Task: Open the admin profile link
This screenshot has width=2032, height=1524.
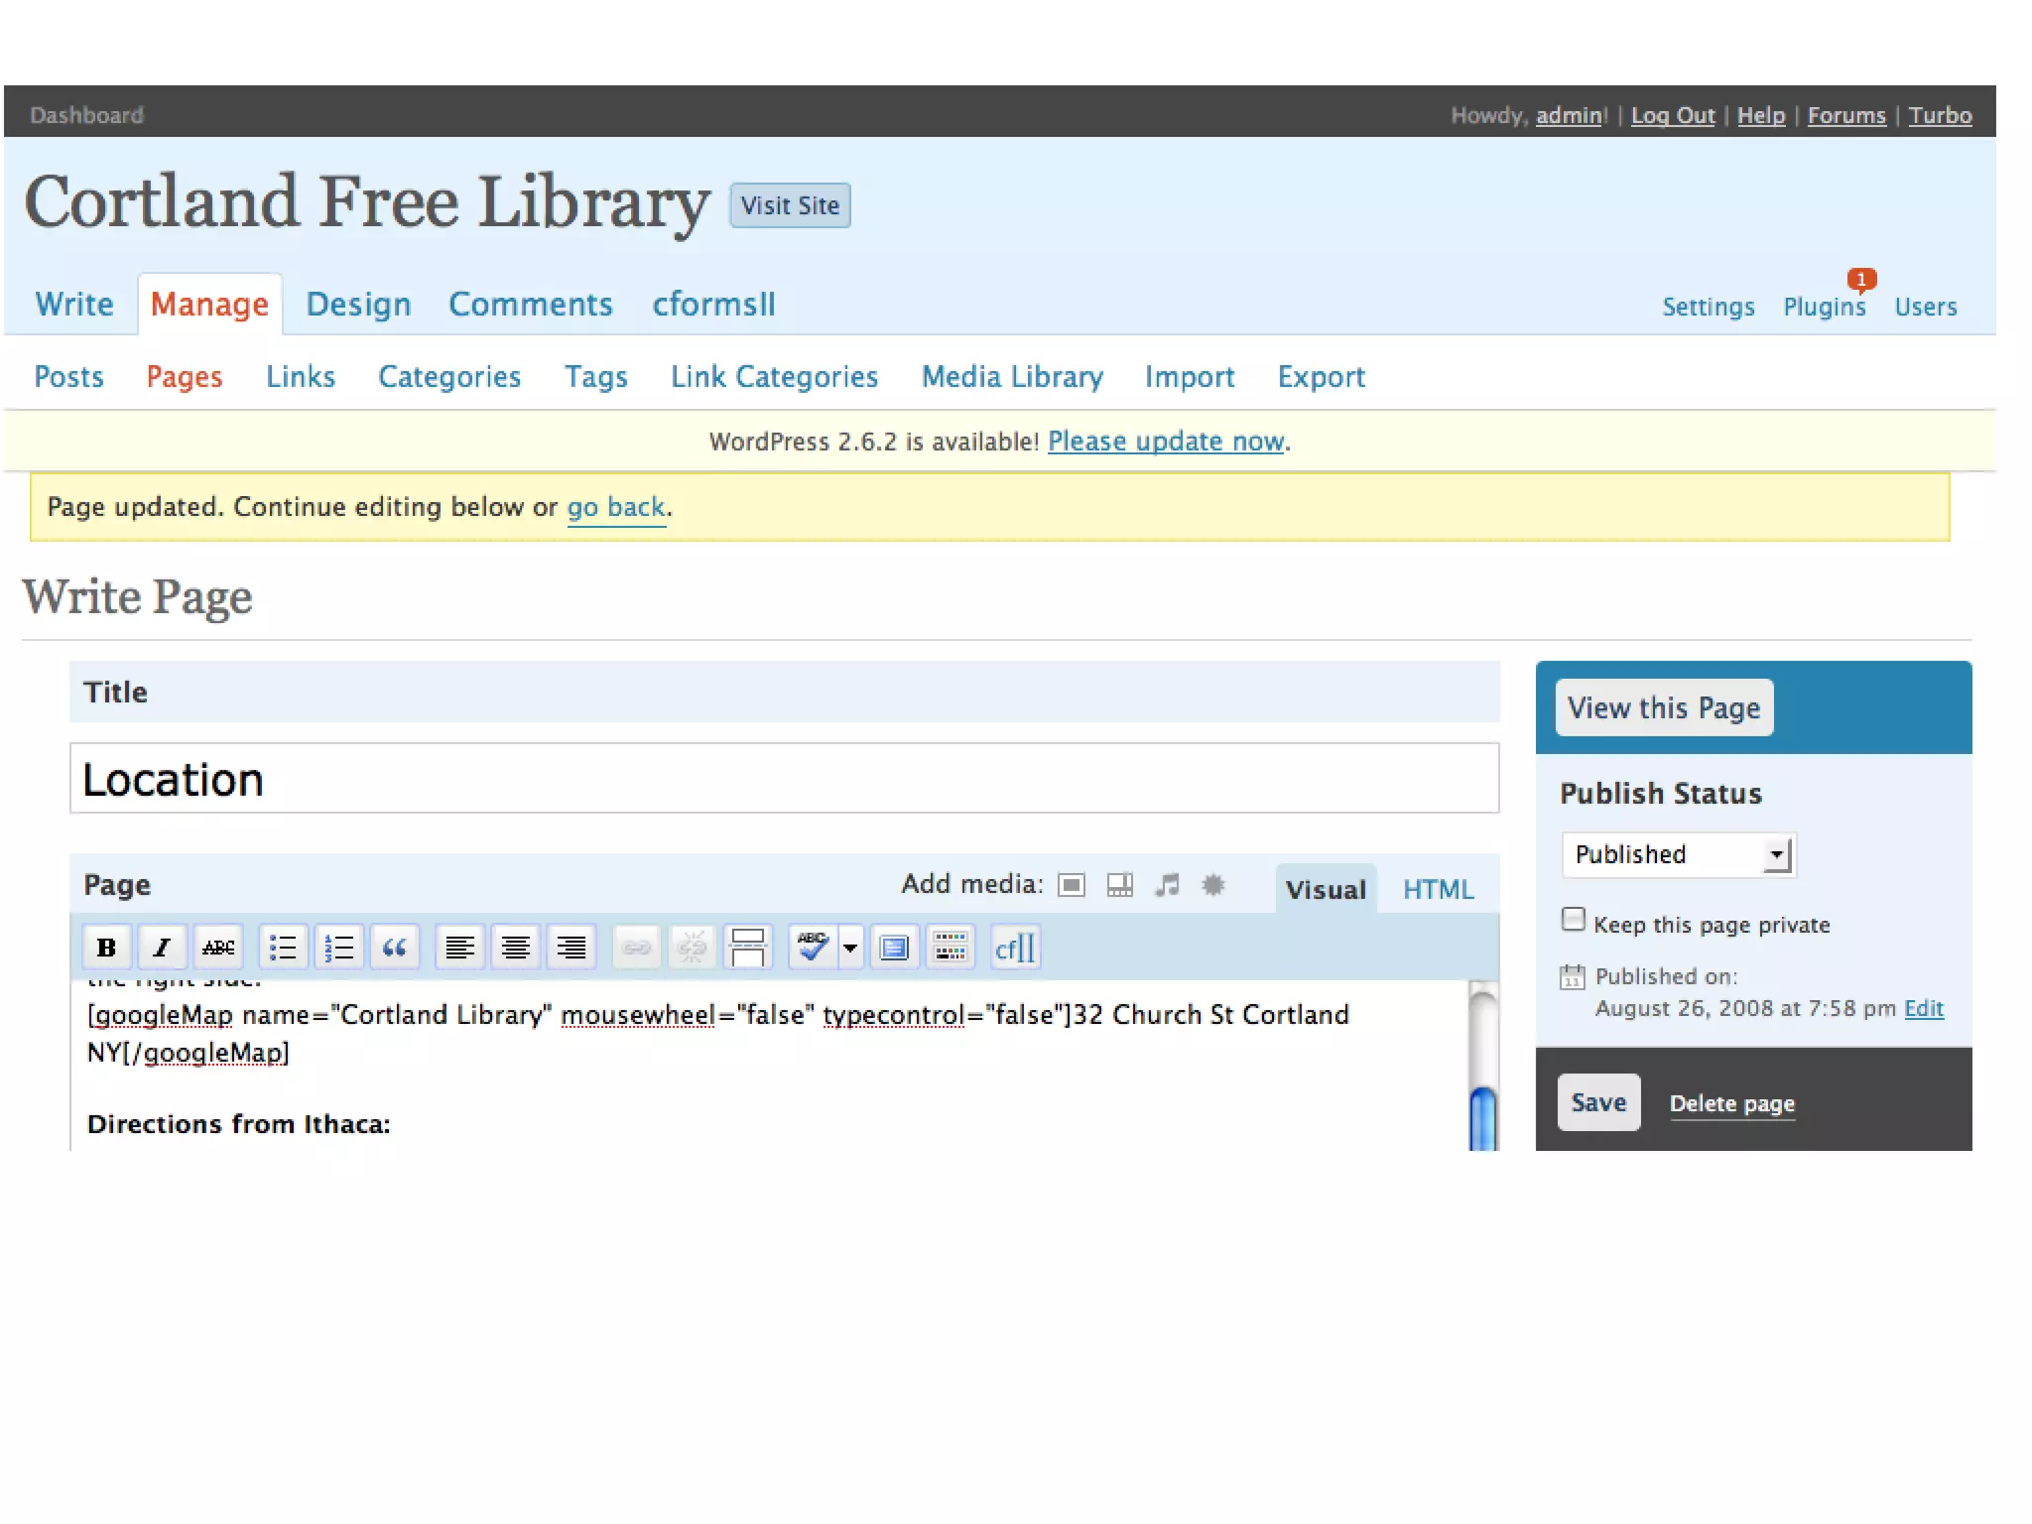Action: click(x=1569, y=115)
